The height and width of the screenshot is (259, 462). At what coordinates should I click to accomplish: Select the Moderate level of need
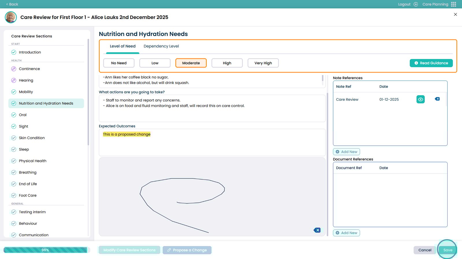click(x=191, y=63)
